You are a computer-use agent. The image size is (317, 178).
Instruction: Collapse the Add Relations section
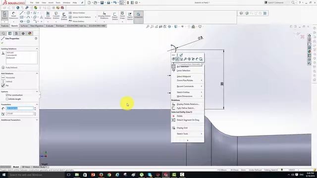37,74
